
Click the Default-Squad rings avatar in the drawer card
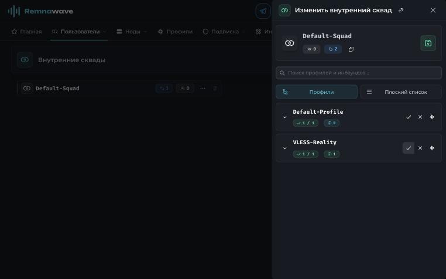[290, 43]
